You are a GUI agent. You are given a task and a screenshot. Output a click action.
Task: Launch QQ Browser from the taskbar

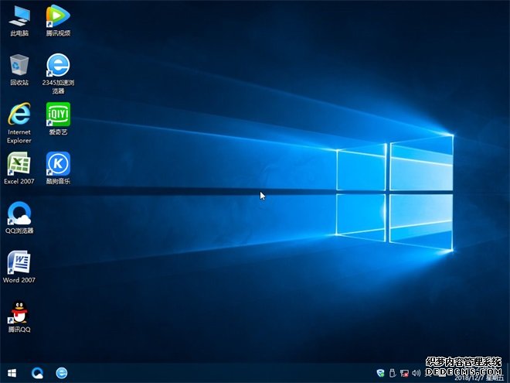point(37,373)
